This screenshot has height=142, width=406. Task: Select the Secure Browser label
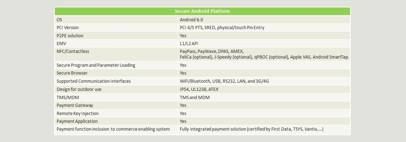pos(72,73)
